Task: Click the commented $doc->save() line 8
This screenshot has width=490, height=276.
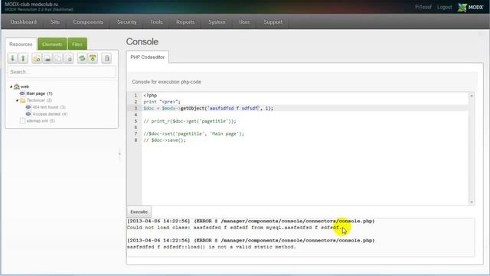Action: (165, 140)
